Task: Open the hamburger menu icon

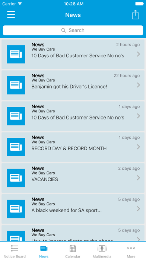Action: (x=11, y=15)
